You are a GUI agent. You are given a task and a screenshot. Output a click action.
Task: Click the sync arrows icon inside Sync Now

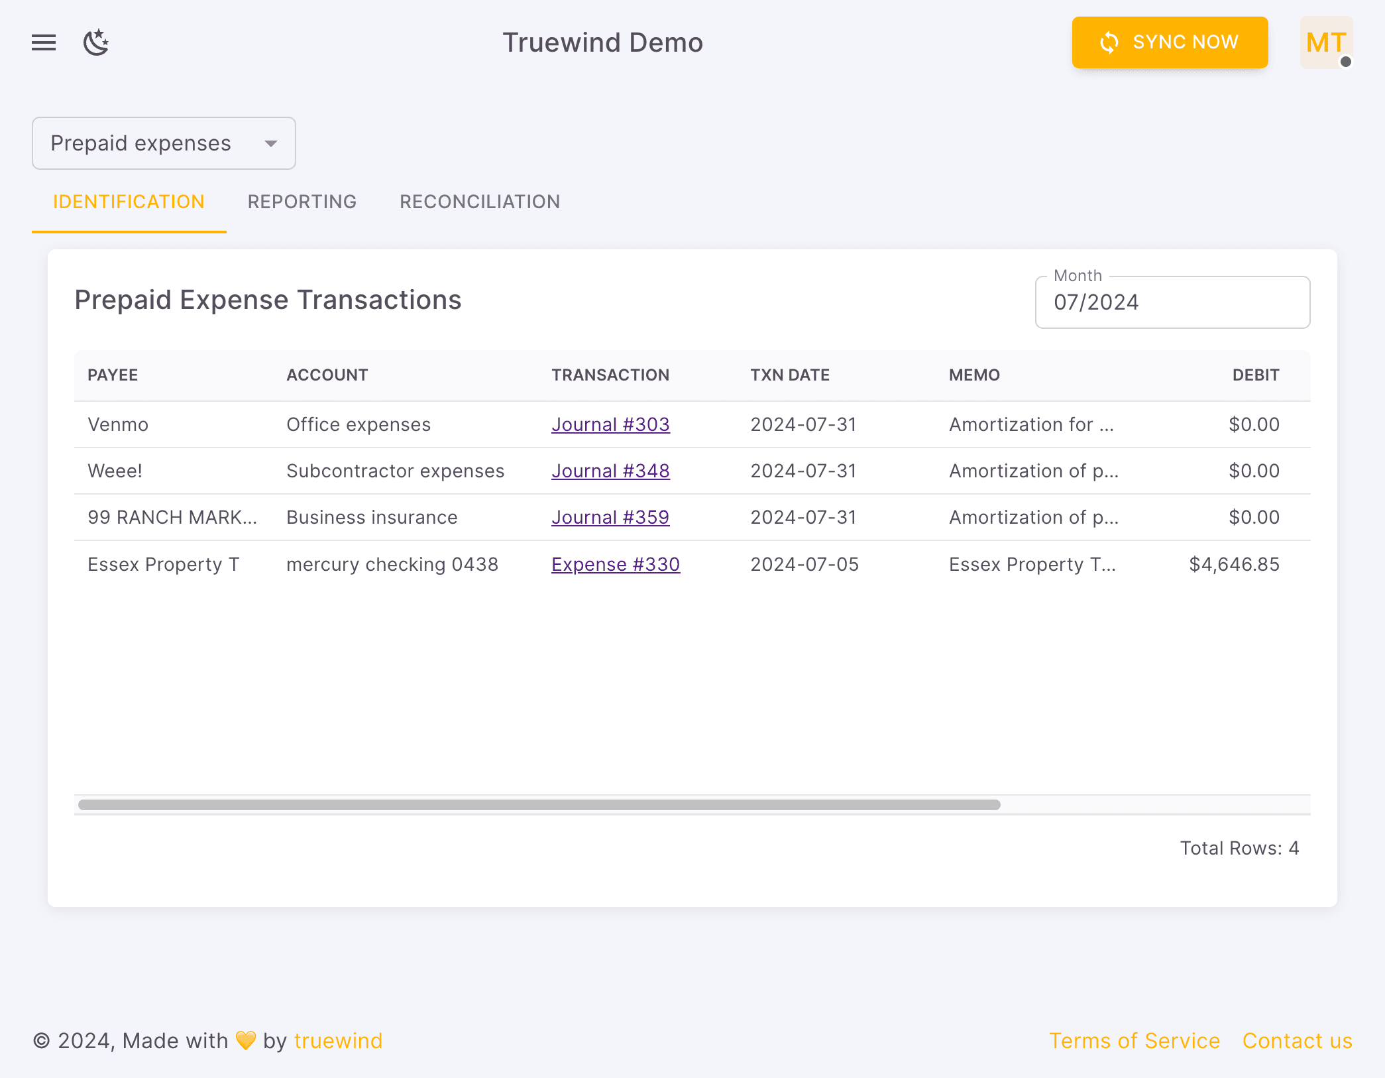click(1109, 42)
